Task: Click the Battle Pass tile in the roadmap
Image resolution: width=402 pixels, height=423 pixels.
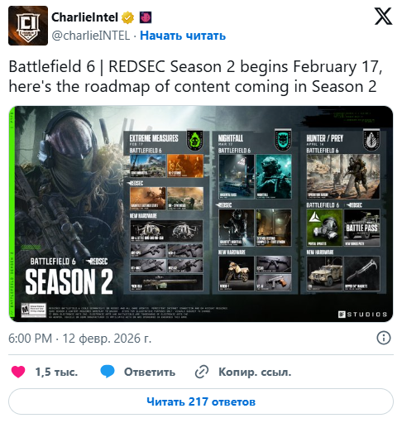Action: click(x=361, y=228)
